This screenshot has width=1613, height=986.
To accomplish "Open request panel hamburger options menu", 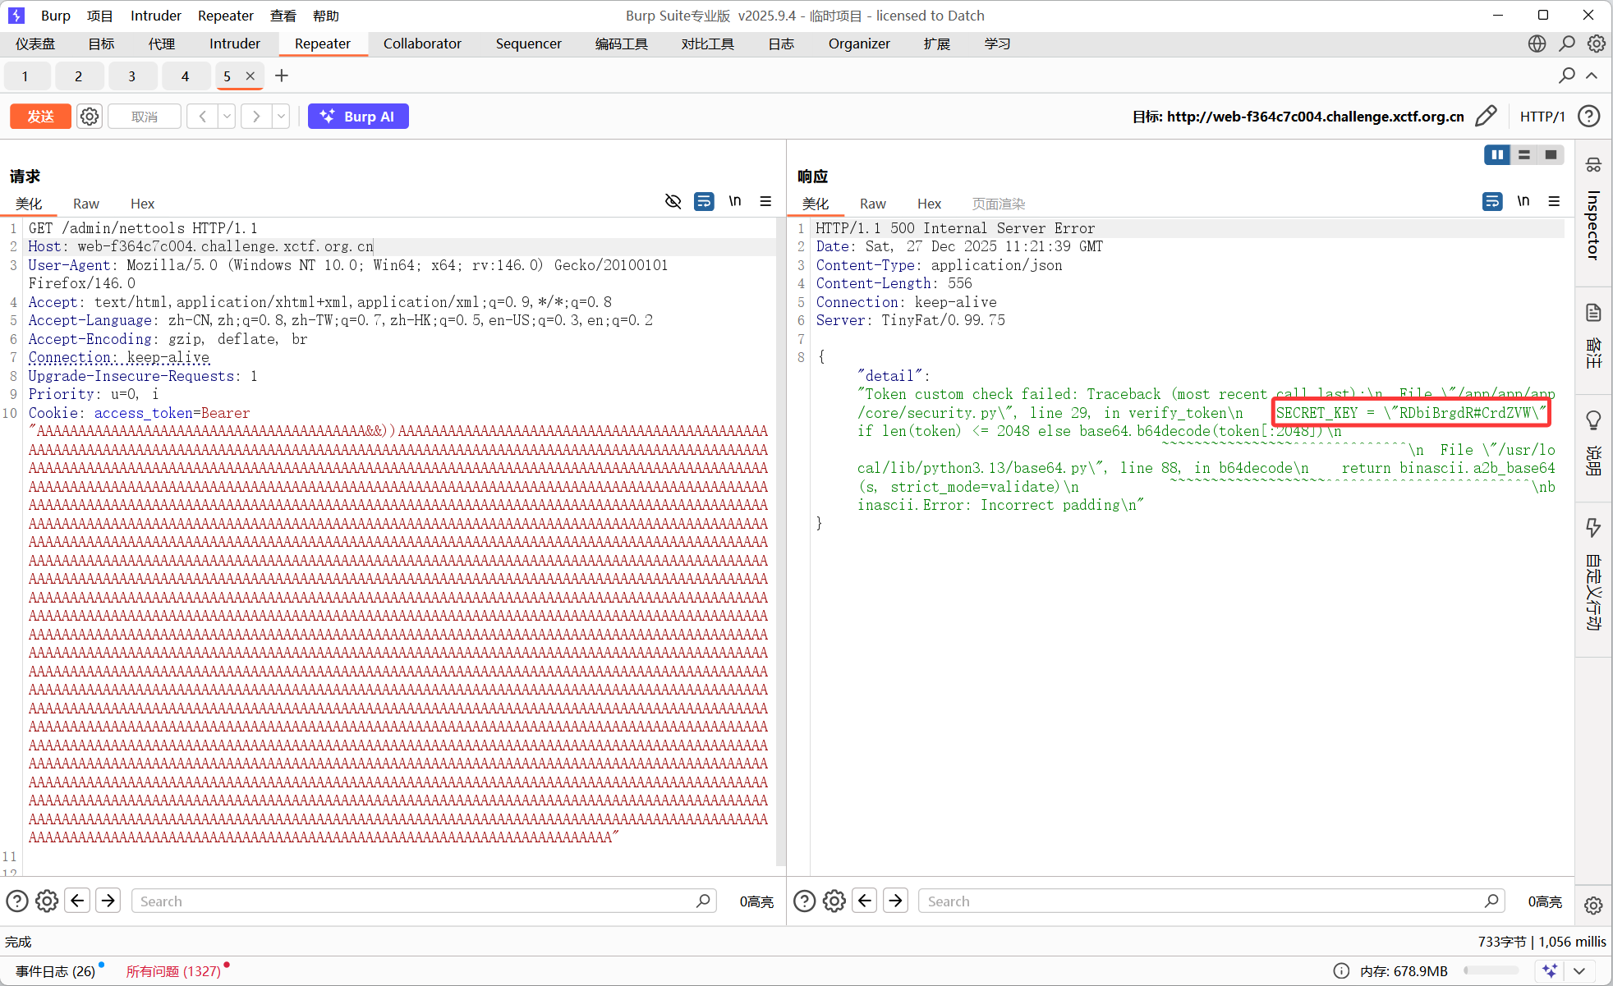I will point(765,202).
